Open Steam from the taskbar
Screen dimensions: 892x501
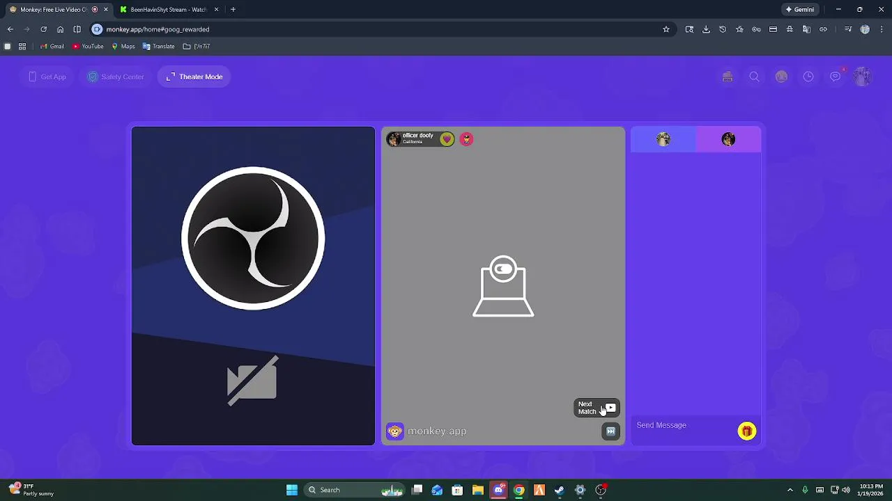click(560, 490)
